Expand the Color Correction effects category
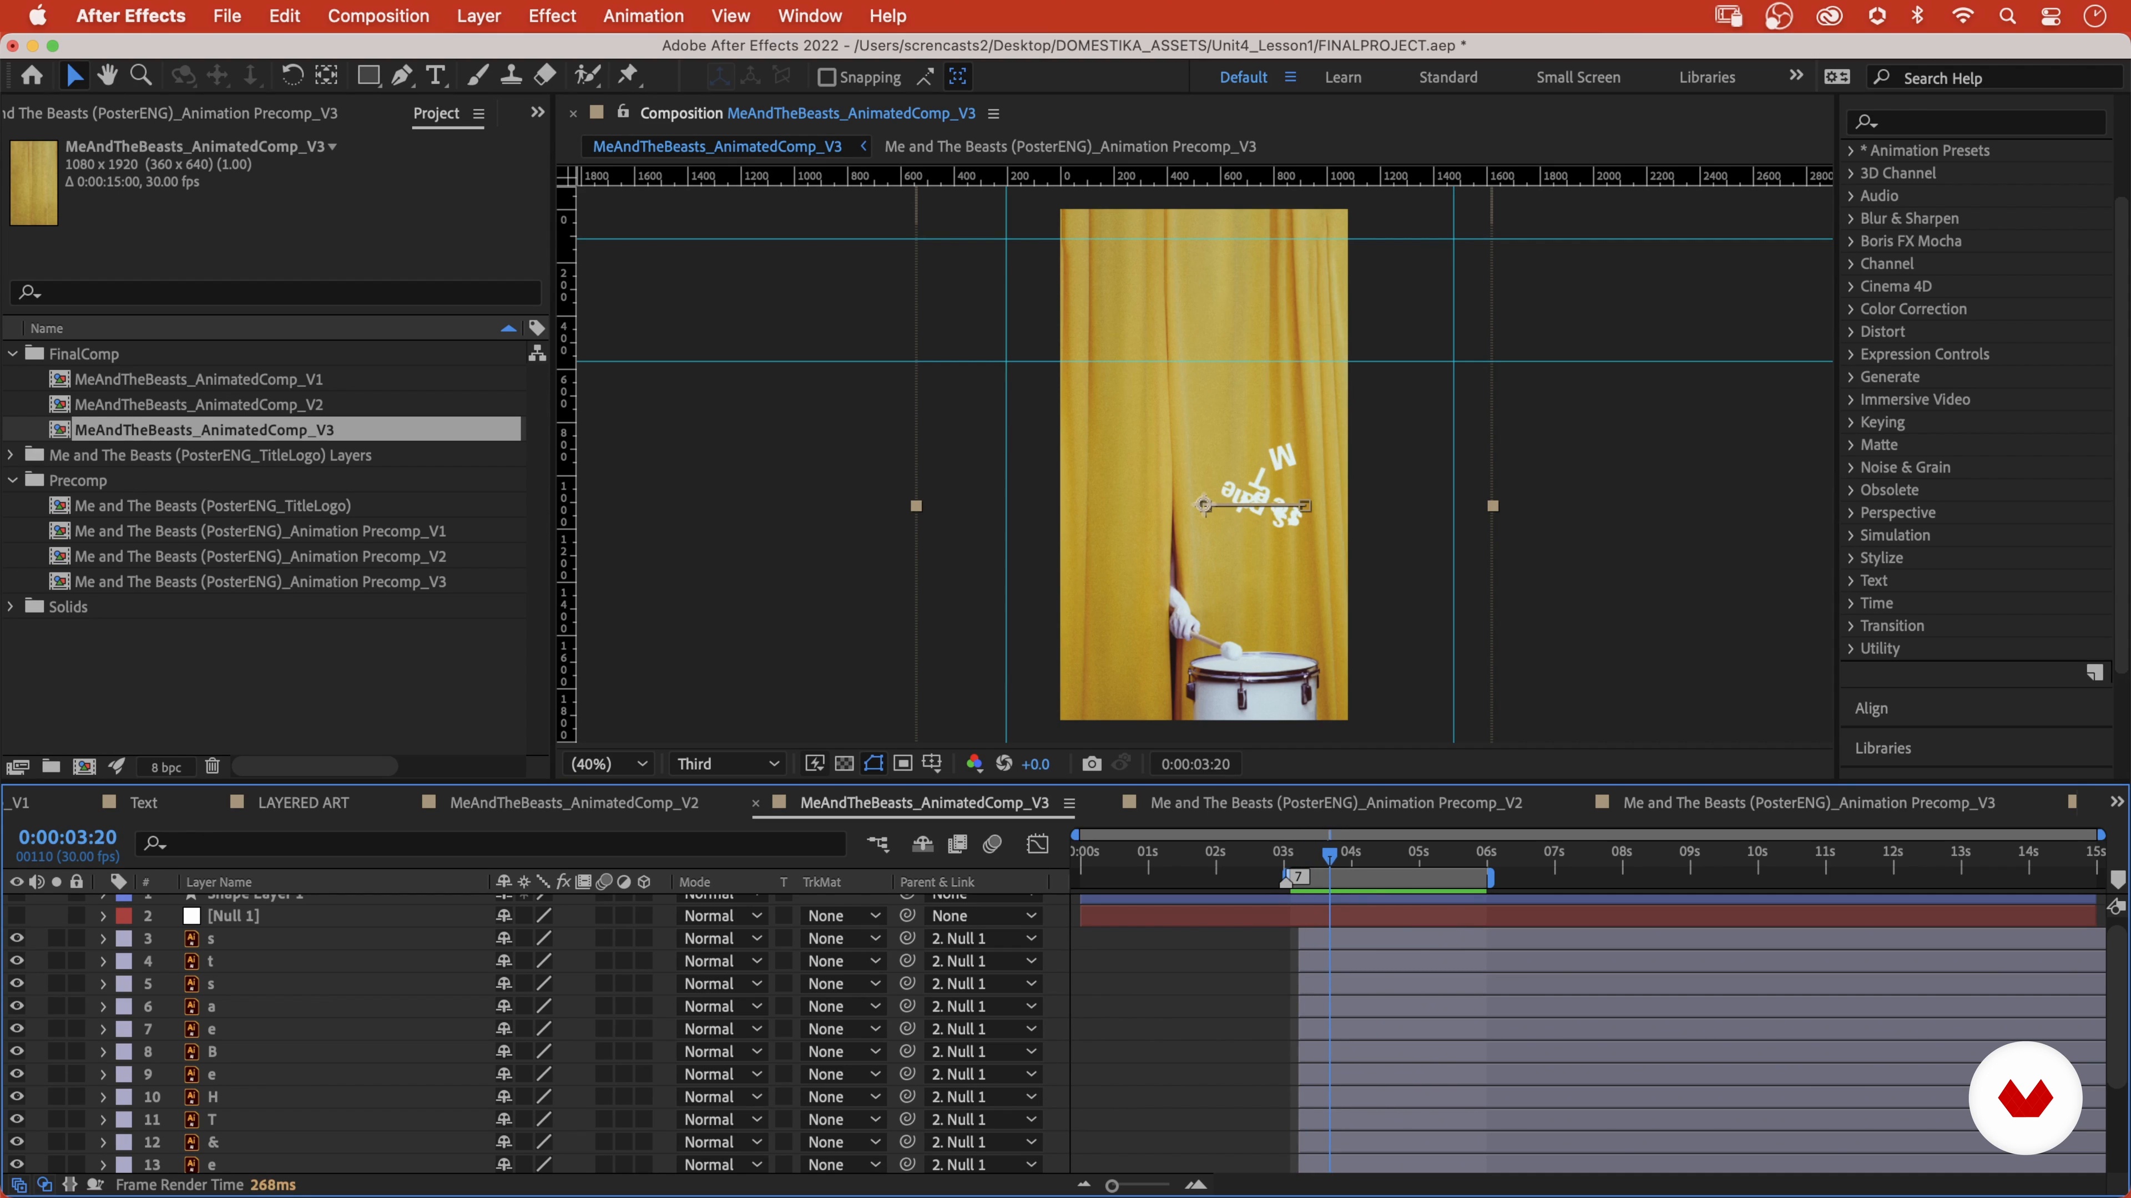The width and height of the screenshot is (2131, 1198). pyautogui.click(x=1851, y=308)
